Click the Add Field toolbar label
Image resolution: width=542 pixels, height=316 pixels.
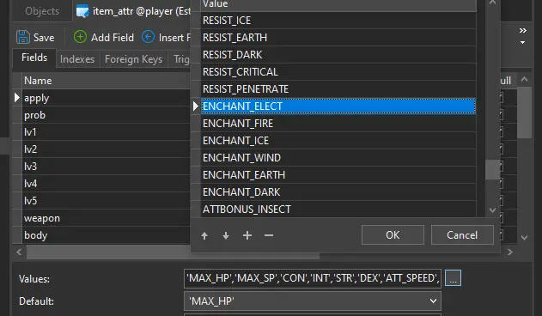113,37
